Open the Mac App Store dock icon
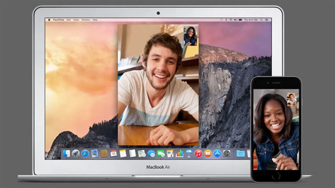The image size is (335, 188). (217, 153)
